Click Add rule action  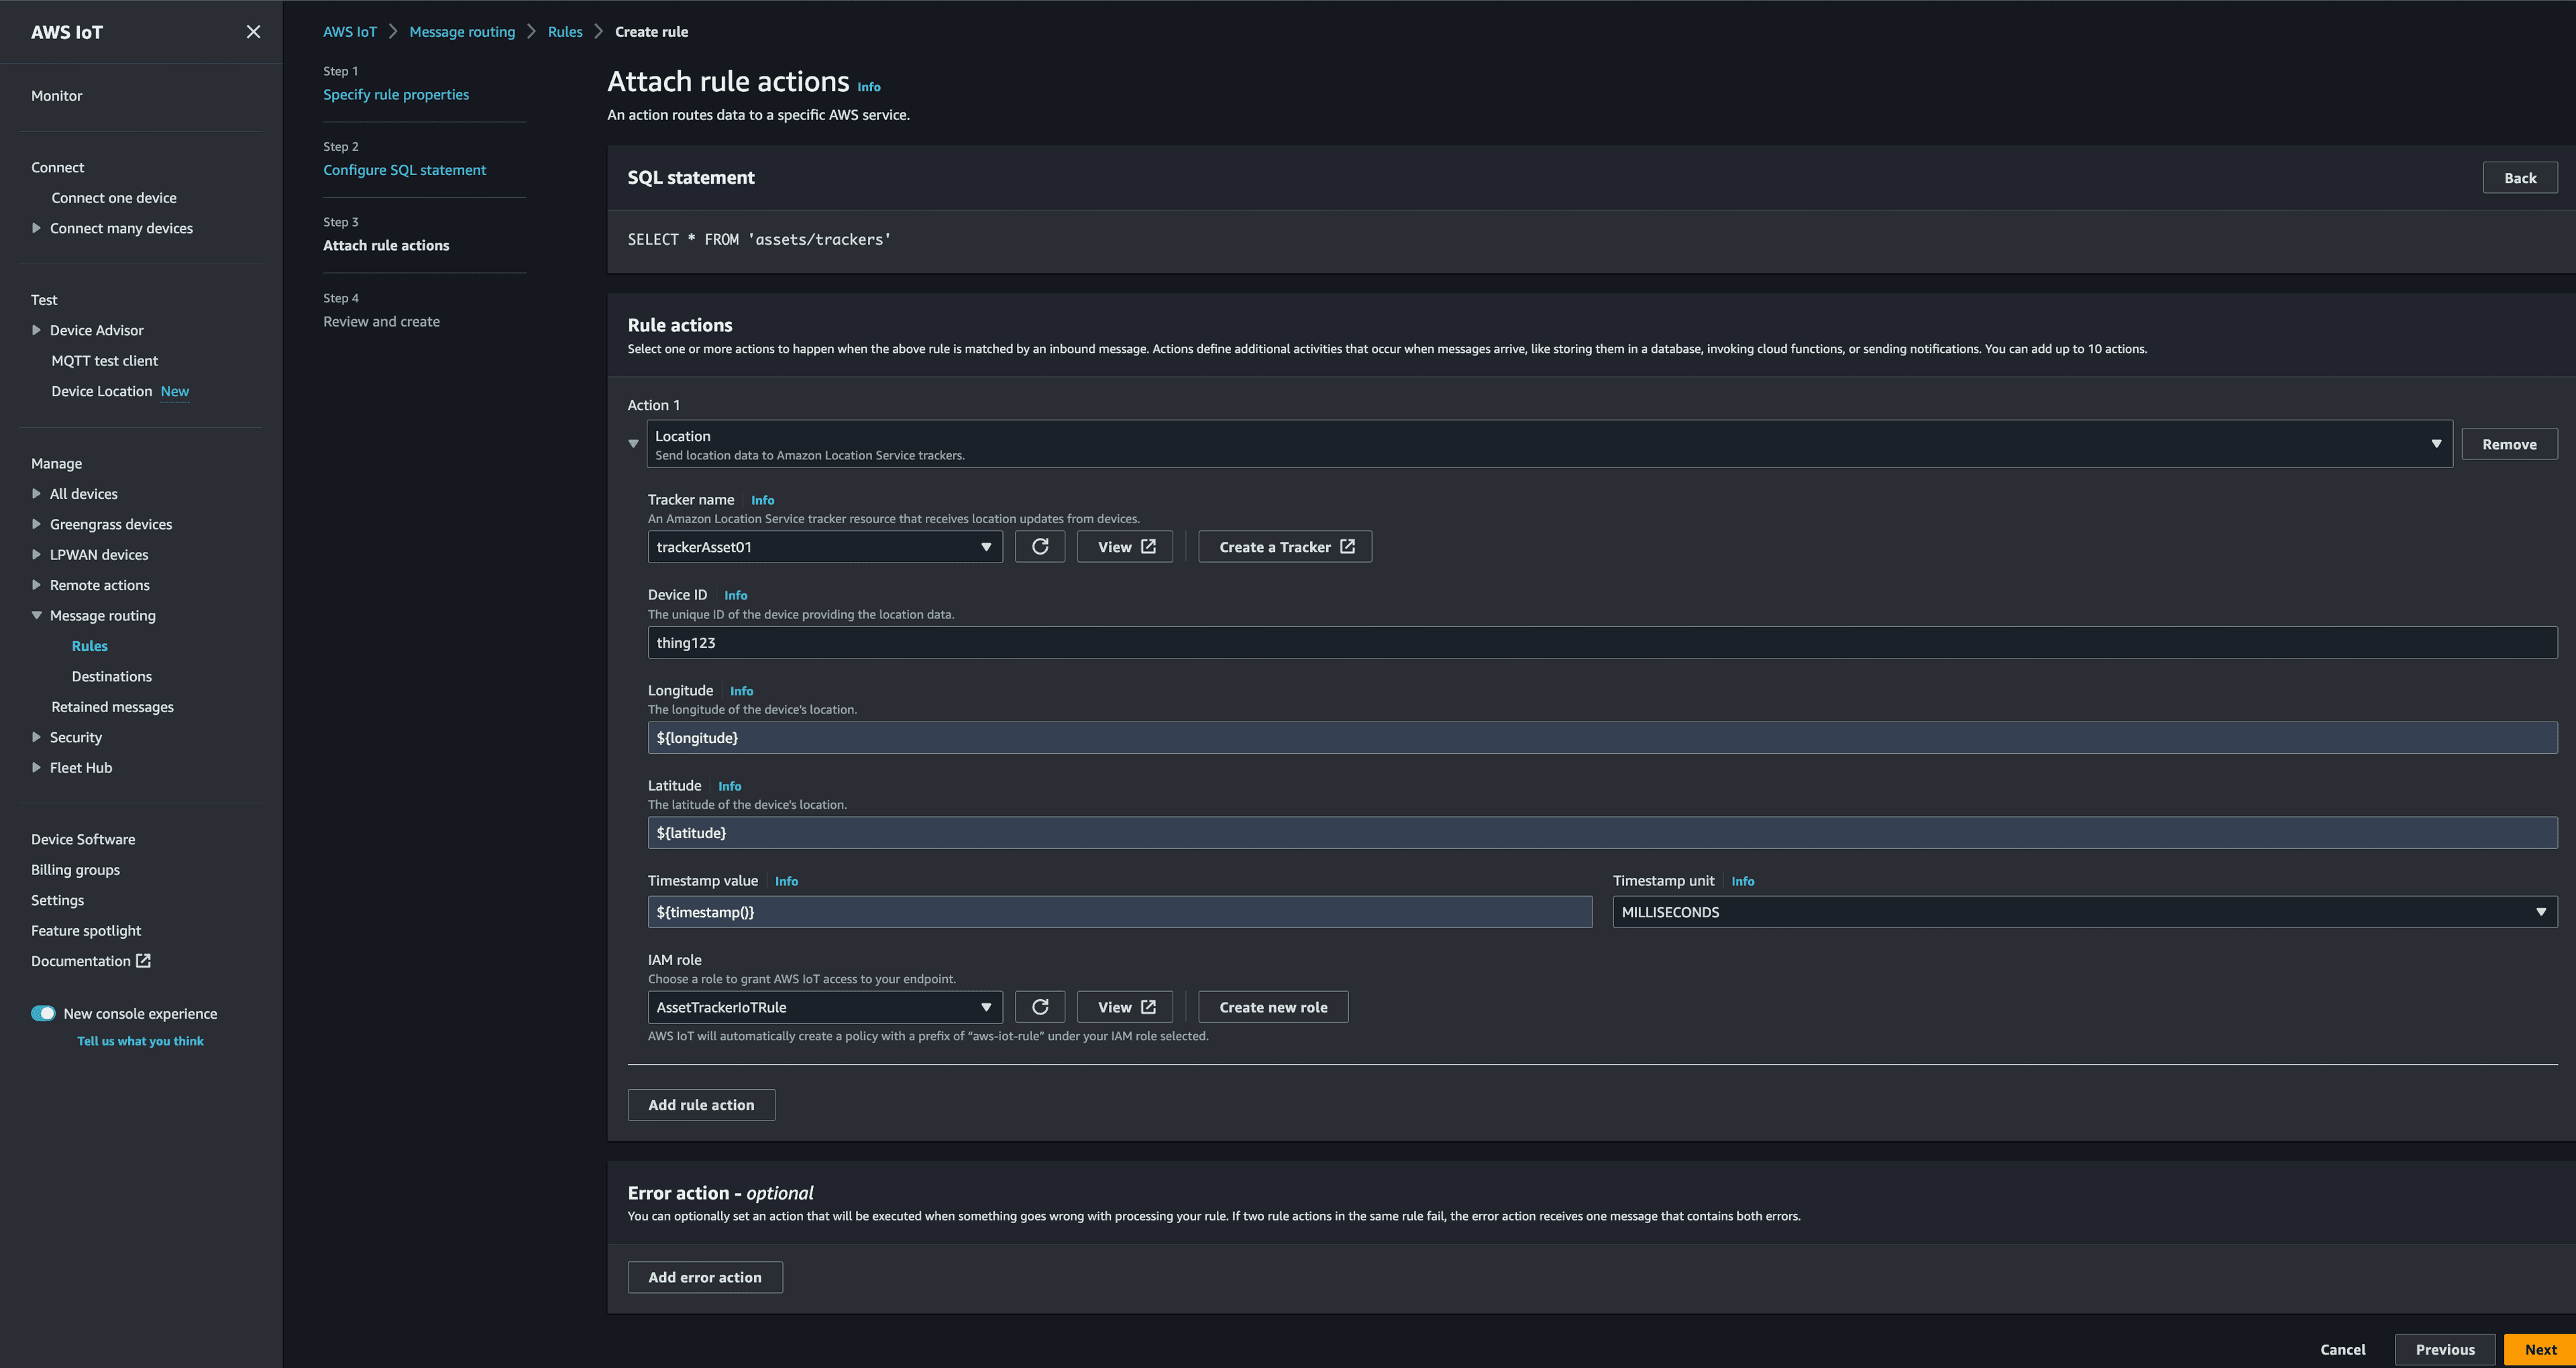pos(701,1105)
